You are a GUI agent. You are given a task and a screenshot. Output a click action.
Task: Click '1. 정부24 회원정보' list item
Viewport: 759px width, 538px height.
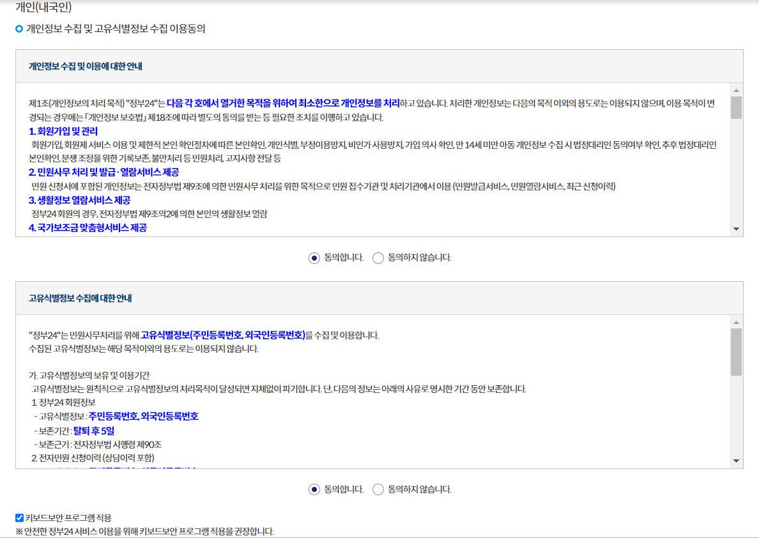point(64,403)
